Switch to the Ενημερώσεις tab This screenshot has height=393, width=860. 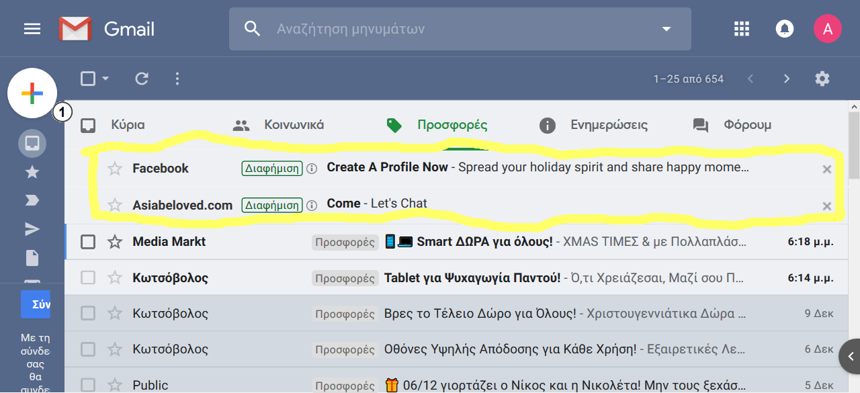coord(593,125)
